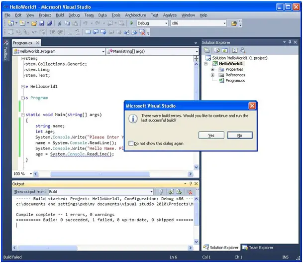Screen dimensions: 303x263
Task: Expand the References node in Solution Explorer
Action: [x=212, y=75]
